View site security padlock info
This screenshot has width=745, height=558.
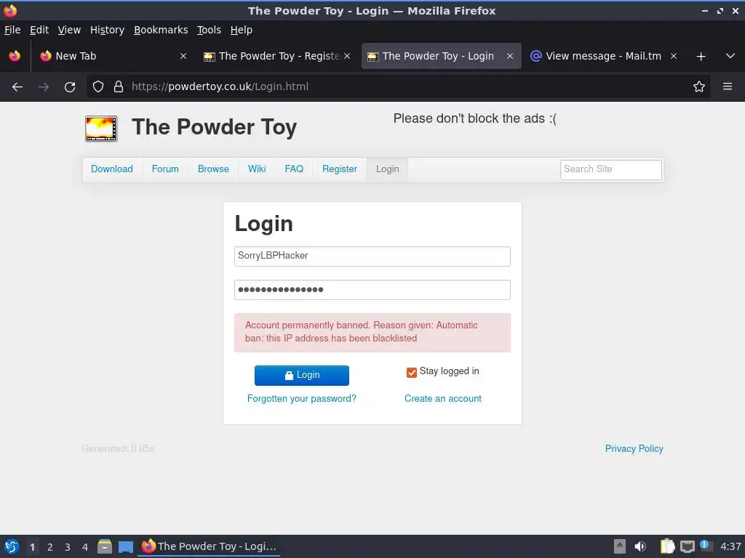coord(119,87)
